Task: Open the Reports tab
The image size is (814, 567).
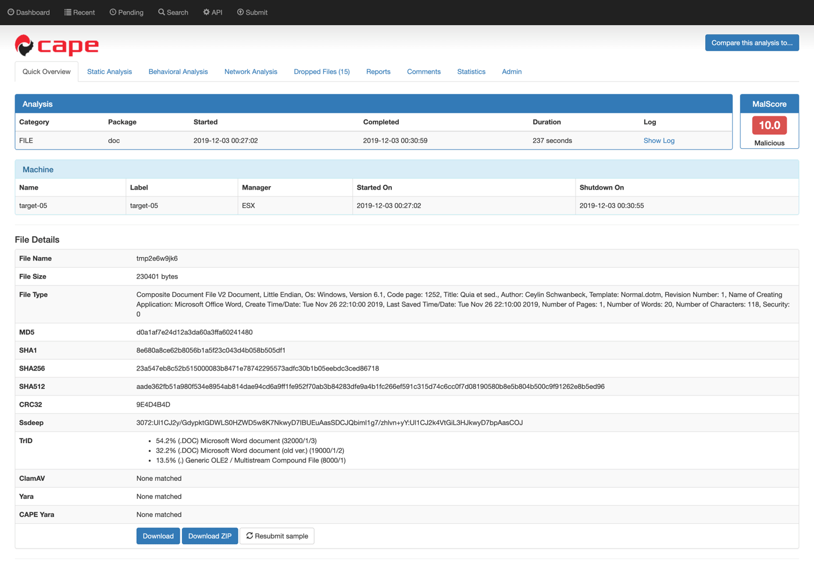Action: coord(378,72)
